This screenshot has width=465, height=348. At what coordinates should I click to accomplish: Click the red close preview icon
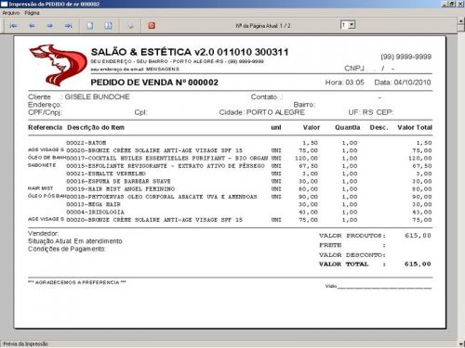click(152, 26)
